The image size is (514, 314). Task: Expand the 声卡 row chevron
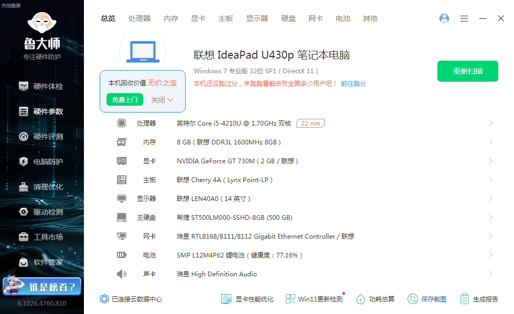(491, 274)
